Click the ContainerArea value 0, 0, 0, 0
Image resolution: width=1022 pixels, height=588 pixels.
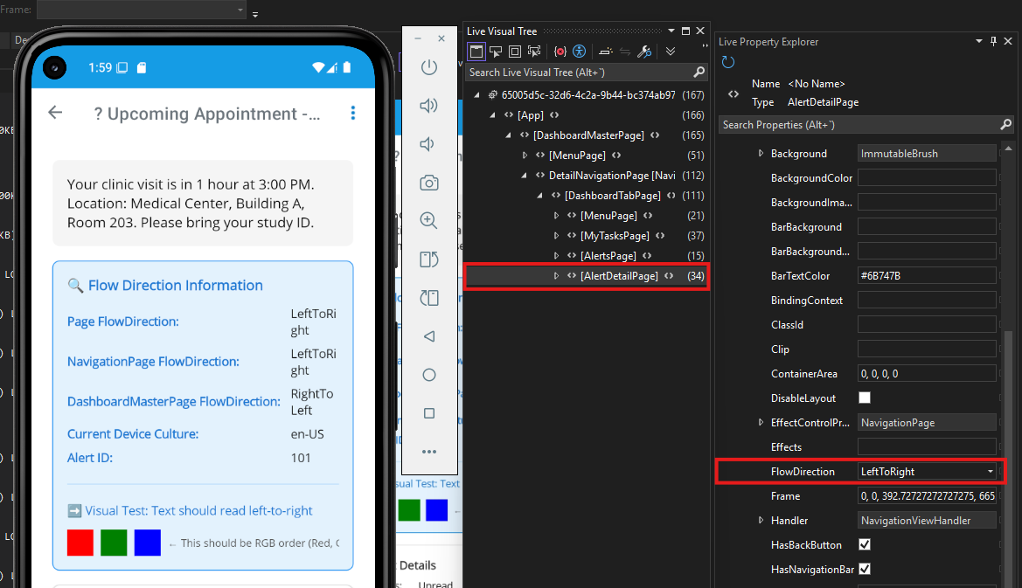927,373
